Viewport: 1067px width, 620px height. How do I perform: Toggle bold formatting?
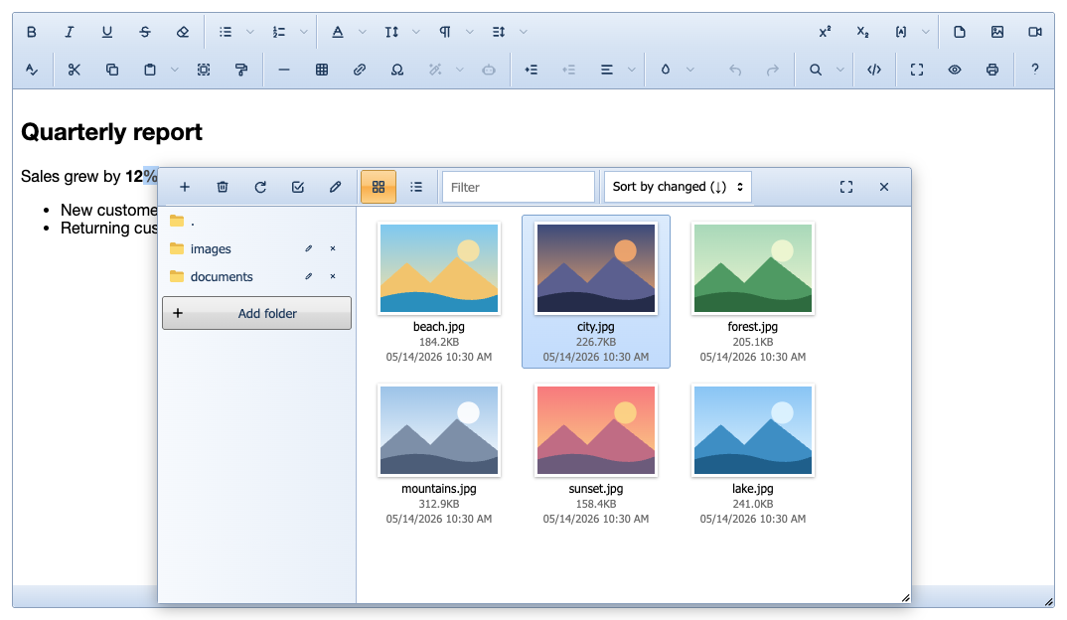click(x=32, y=32)
